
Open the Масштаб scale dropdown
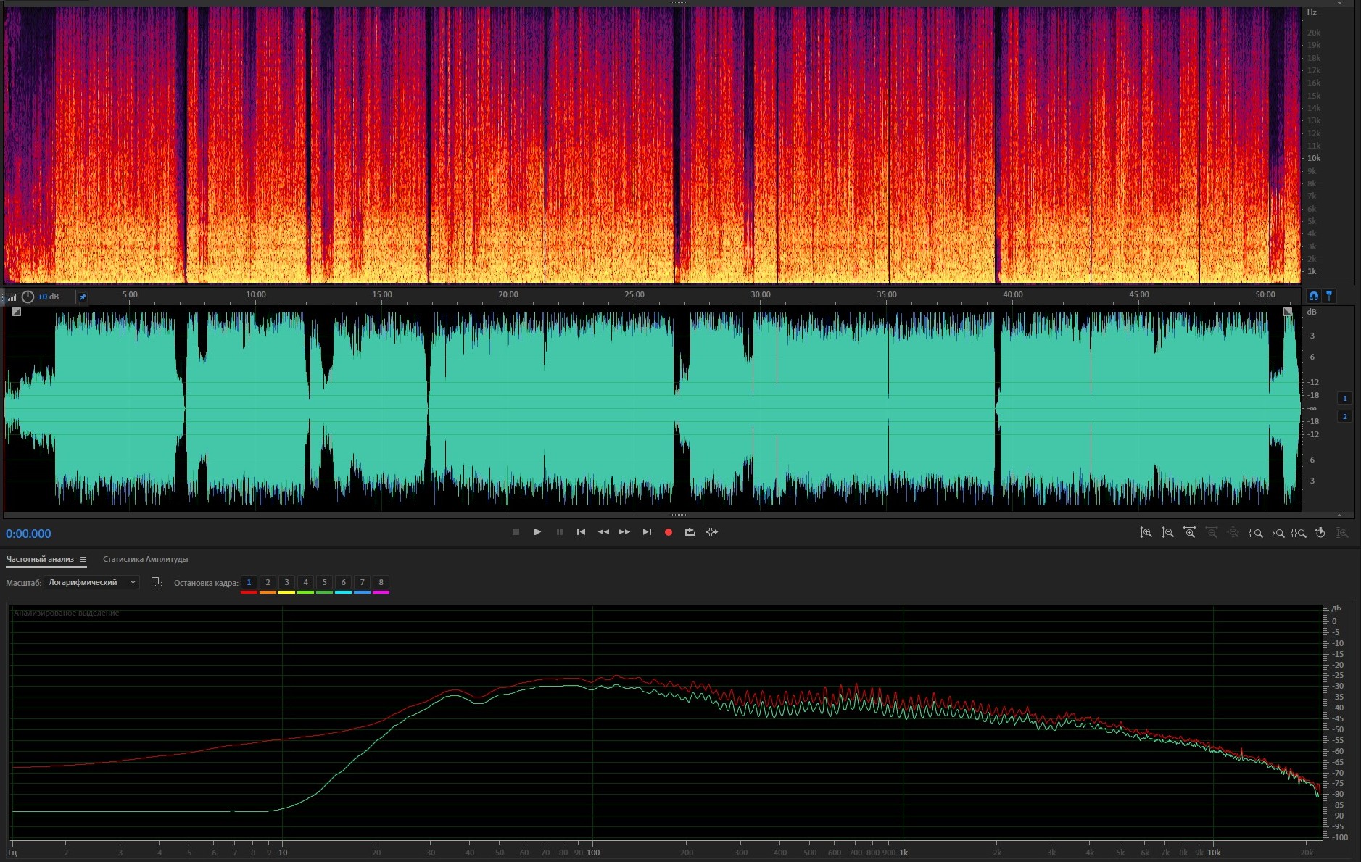pyautogui.click(x=91, y=582)
